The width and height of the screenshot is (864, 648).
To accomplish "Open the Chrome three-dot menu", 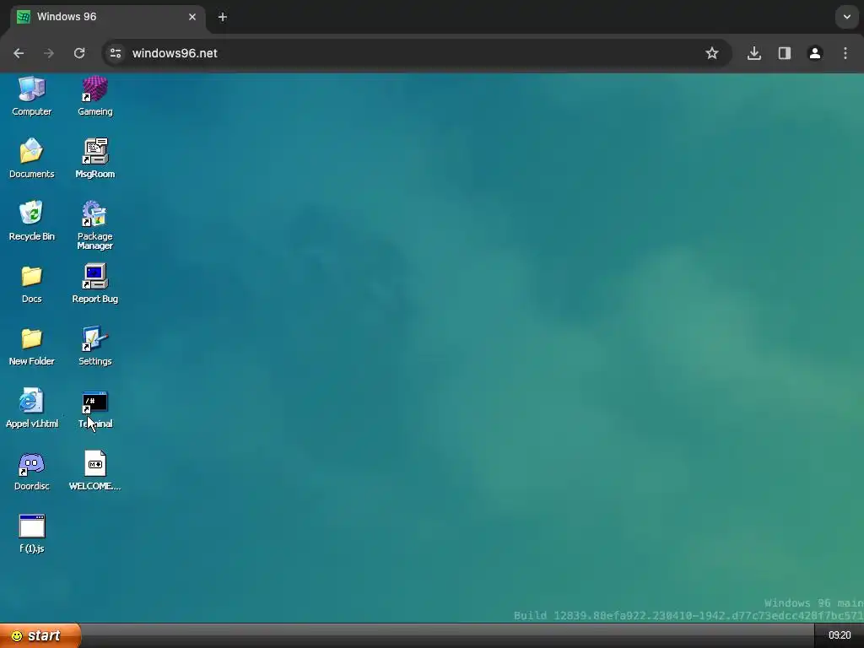I will click(x=845, y=53).
